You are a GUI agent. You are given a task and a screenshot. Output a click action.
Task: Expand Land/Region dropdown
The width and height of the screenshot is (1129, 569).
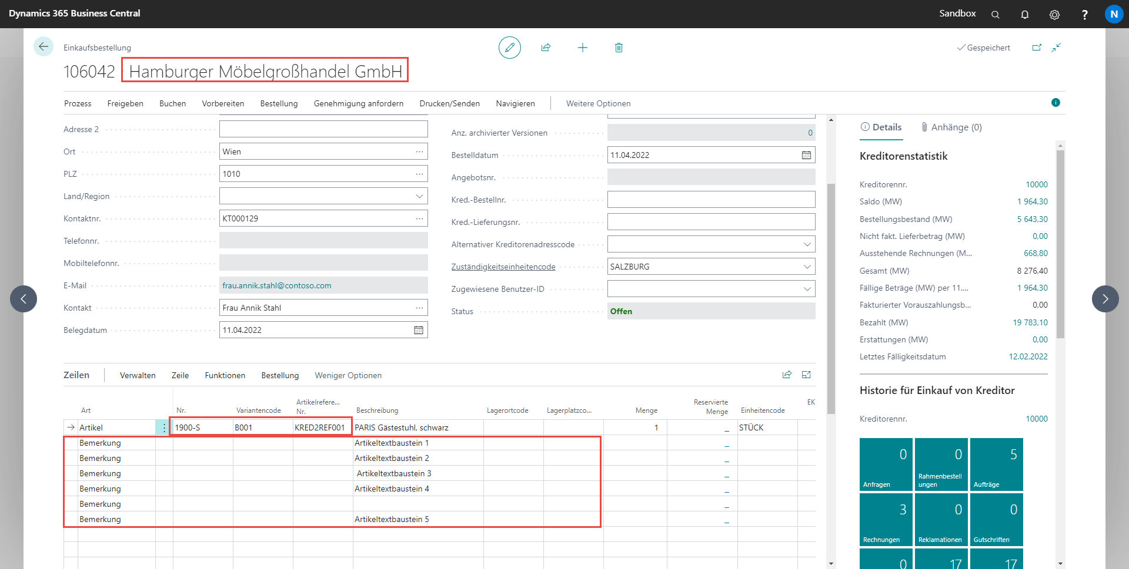click(x=419, y=196)
